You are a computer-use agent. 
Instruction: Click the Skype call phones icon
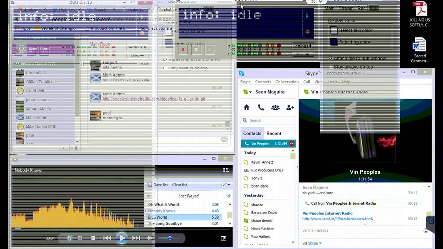[x=261, y=108]
